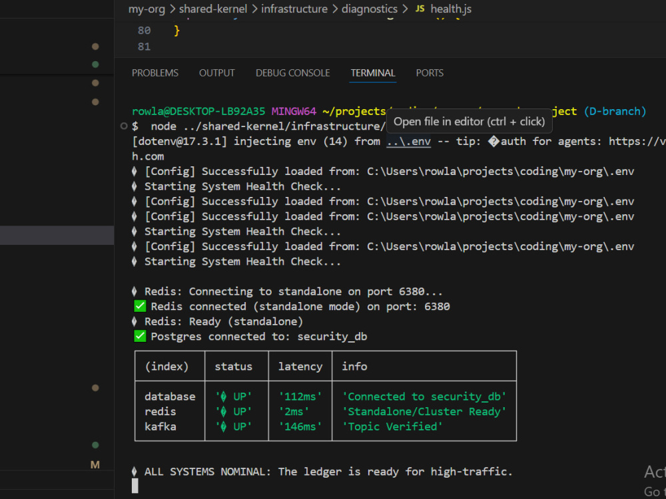Click the 'redis' row label in table
Screen dimensions: 666x499
tap(160, 412)
